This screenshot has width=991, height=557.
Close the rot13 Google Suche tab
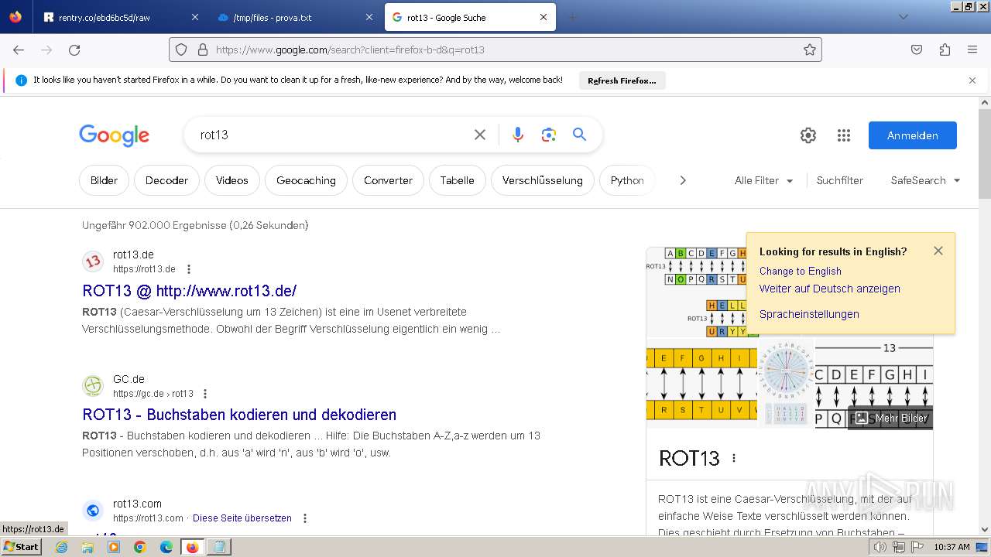[544, 17]
